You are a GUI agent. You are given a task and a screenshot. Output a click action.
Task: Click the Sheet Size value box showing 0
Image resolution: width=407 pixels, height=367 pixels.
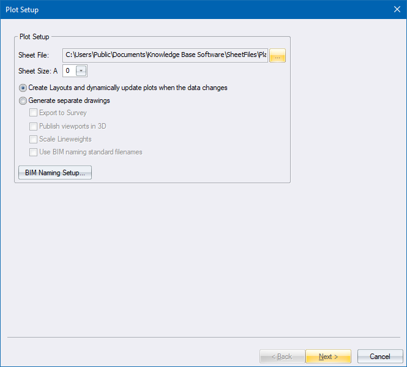(68, 71)
